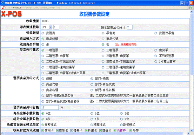The width and height of the screenshot is (194, 135).
Task: Uncheck the 信用卡 payment checkbox
Action: pos(43,130)
